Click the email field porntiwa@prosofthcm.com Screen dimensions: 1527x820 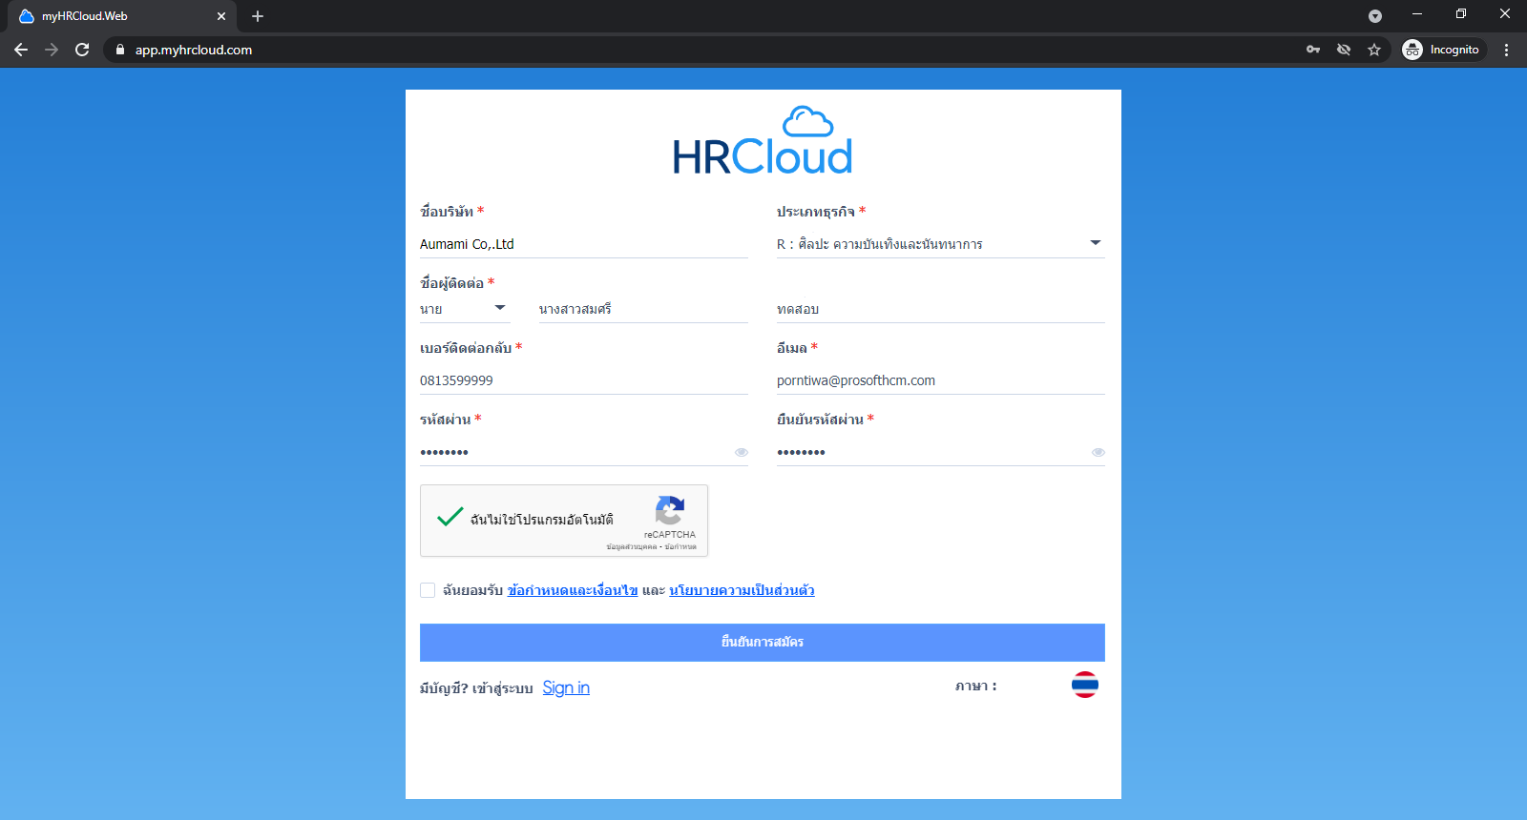click(941, 380)
